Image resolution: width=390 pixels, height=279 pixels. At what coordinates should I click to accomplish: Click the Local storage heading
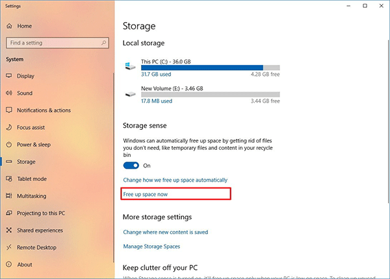[144, 43]
